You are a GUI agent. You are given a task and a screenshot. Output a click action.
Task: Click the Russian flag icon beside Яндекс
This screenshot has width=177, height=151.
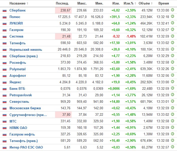coord(5,82)
